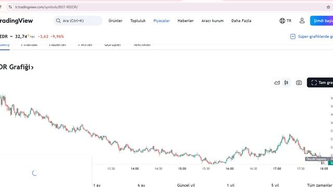Viewport: 333px width, 187px height.
Task: Open the Aracı kurum menu
Action: (212, 21)
